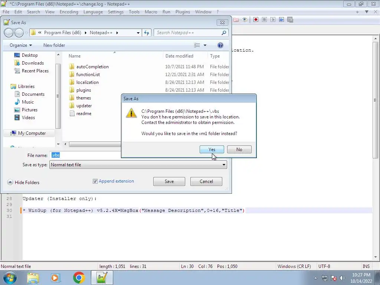Click Save Current Recorded Macro icon

pos(290,20)
